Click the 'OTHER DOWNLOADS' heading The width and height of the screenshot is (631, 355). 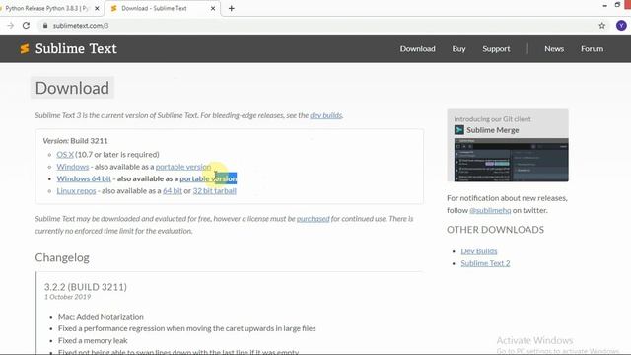point(495,230)
